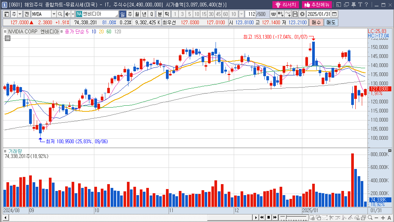Toggle the speaker sound alert icon
394x222 pixels.
(x=67, y=14)
